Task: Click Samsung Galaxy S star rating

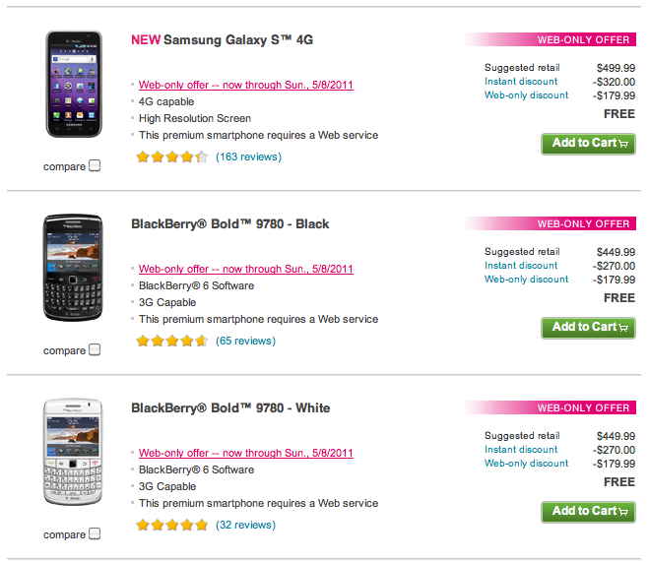Action: coord(171,156)
